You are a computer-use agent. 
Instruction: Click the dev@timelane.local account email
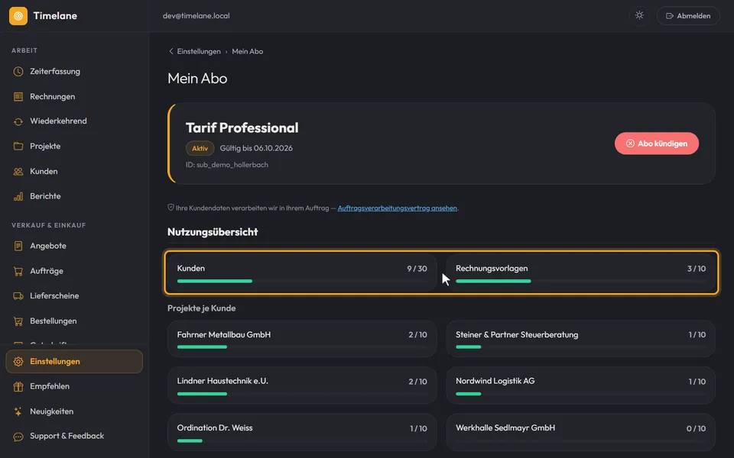point(196,16)
